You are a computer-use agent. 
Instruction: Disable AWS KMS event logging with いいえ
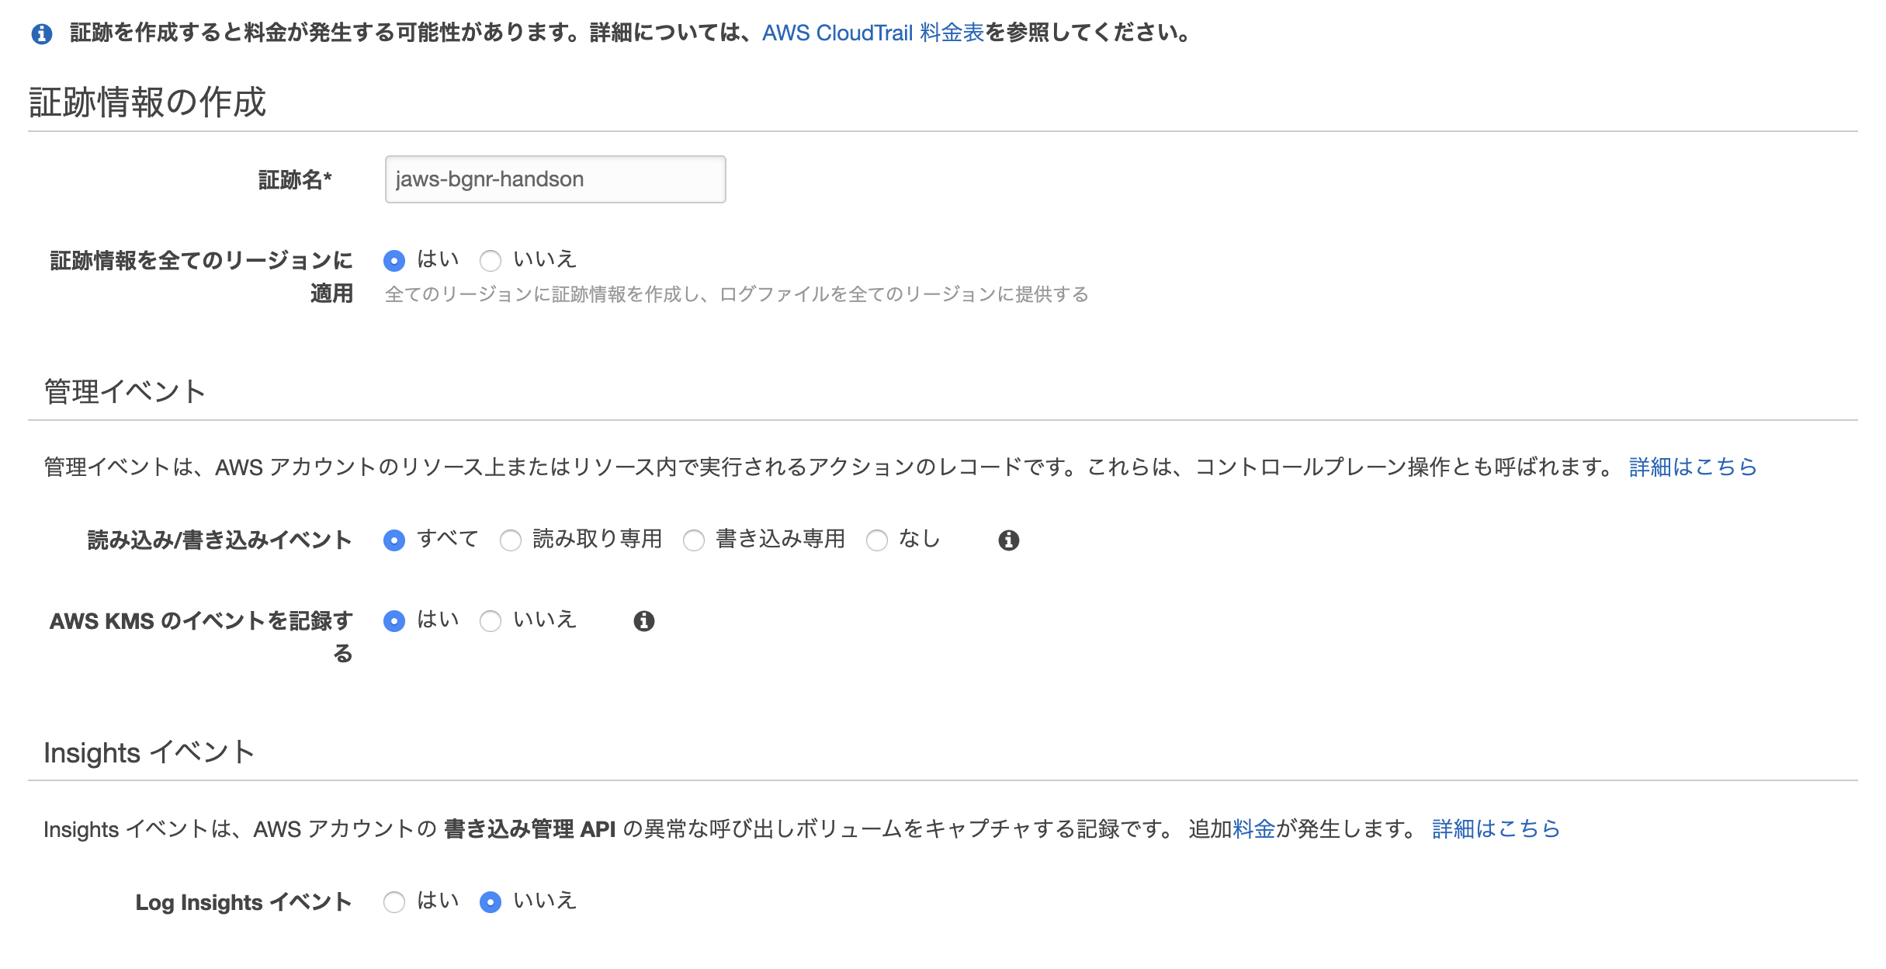pos(491,620)
